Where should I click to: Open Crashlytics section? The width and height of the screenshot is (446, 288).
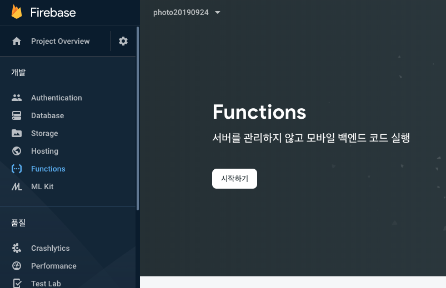[51, 248]
